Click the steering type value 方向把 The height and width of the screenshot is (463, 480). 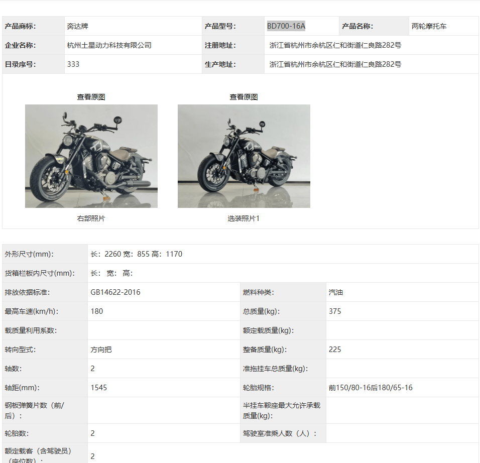[101, 350]
